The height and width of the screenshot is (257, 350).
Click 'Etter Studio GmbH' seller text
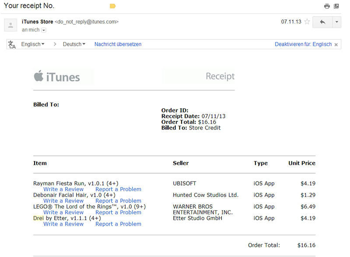point(197,218)
